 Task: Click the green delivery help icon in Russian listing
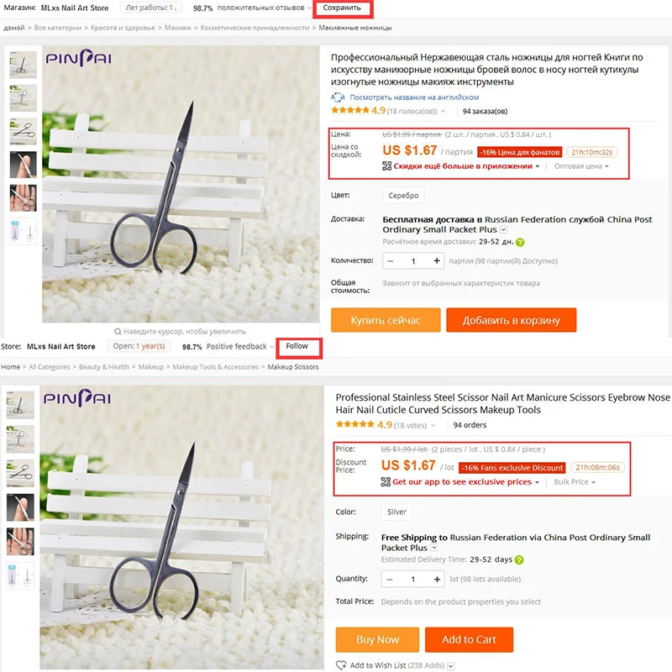[520, 242]
